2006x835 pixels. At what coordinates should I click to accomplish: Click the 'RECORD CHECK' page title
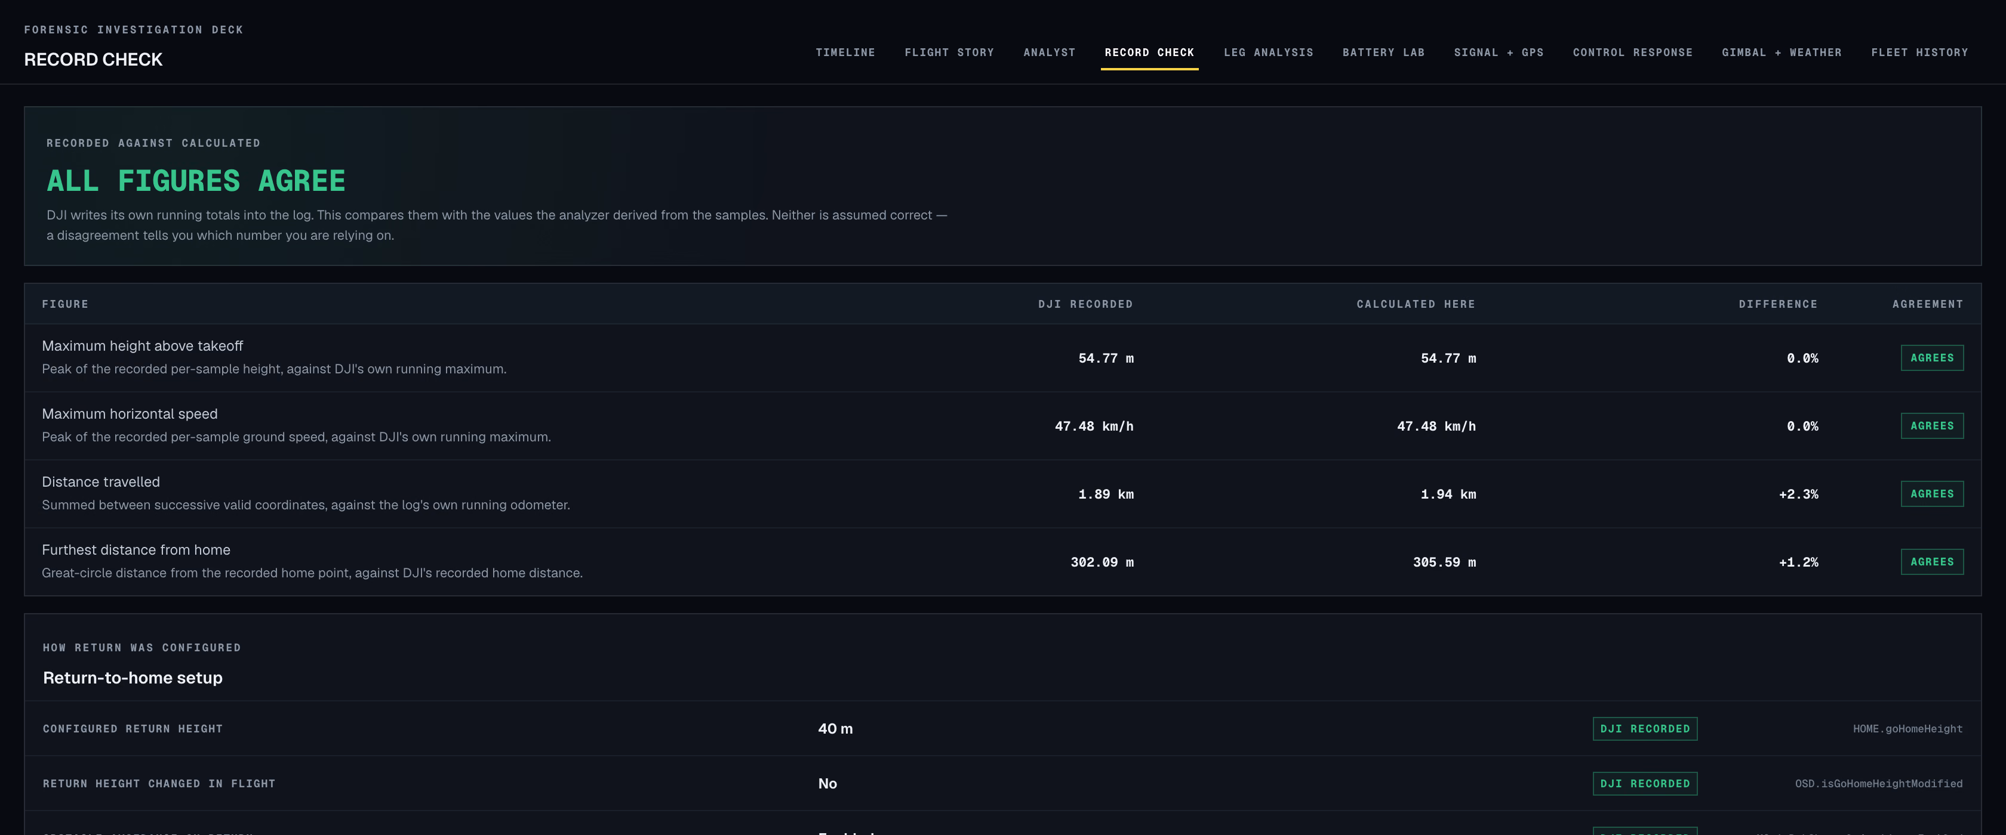[94, 59]
